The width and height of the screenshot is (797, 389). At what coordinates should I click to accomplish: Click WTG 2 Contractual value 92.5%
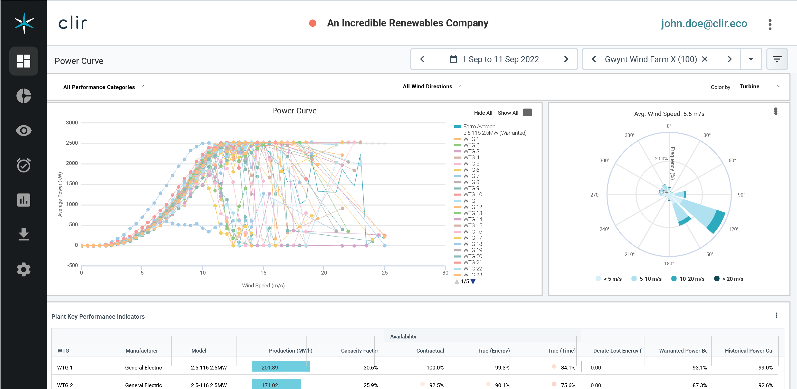[436, 385]
